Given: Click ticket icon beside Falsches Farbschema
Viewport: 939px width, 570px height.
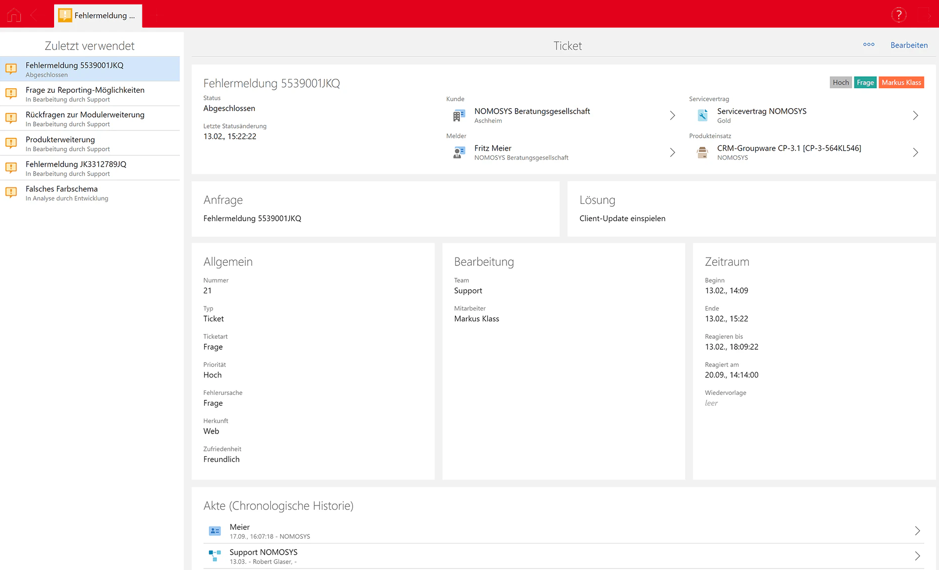Looking at the screenshot, I should (11, 192).
